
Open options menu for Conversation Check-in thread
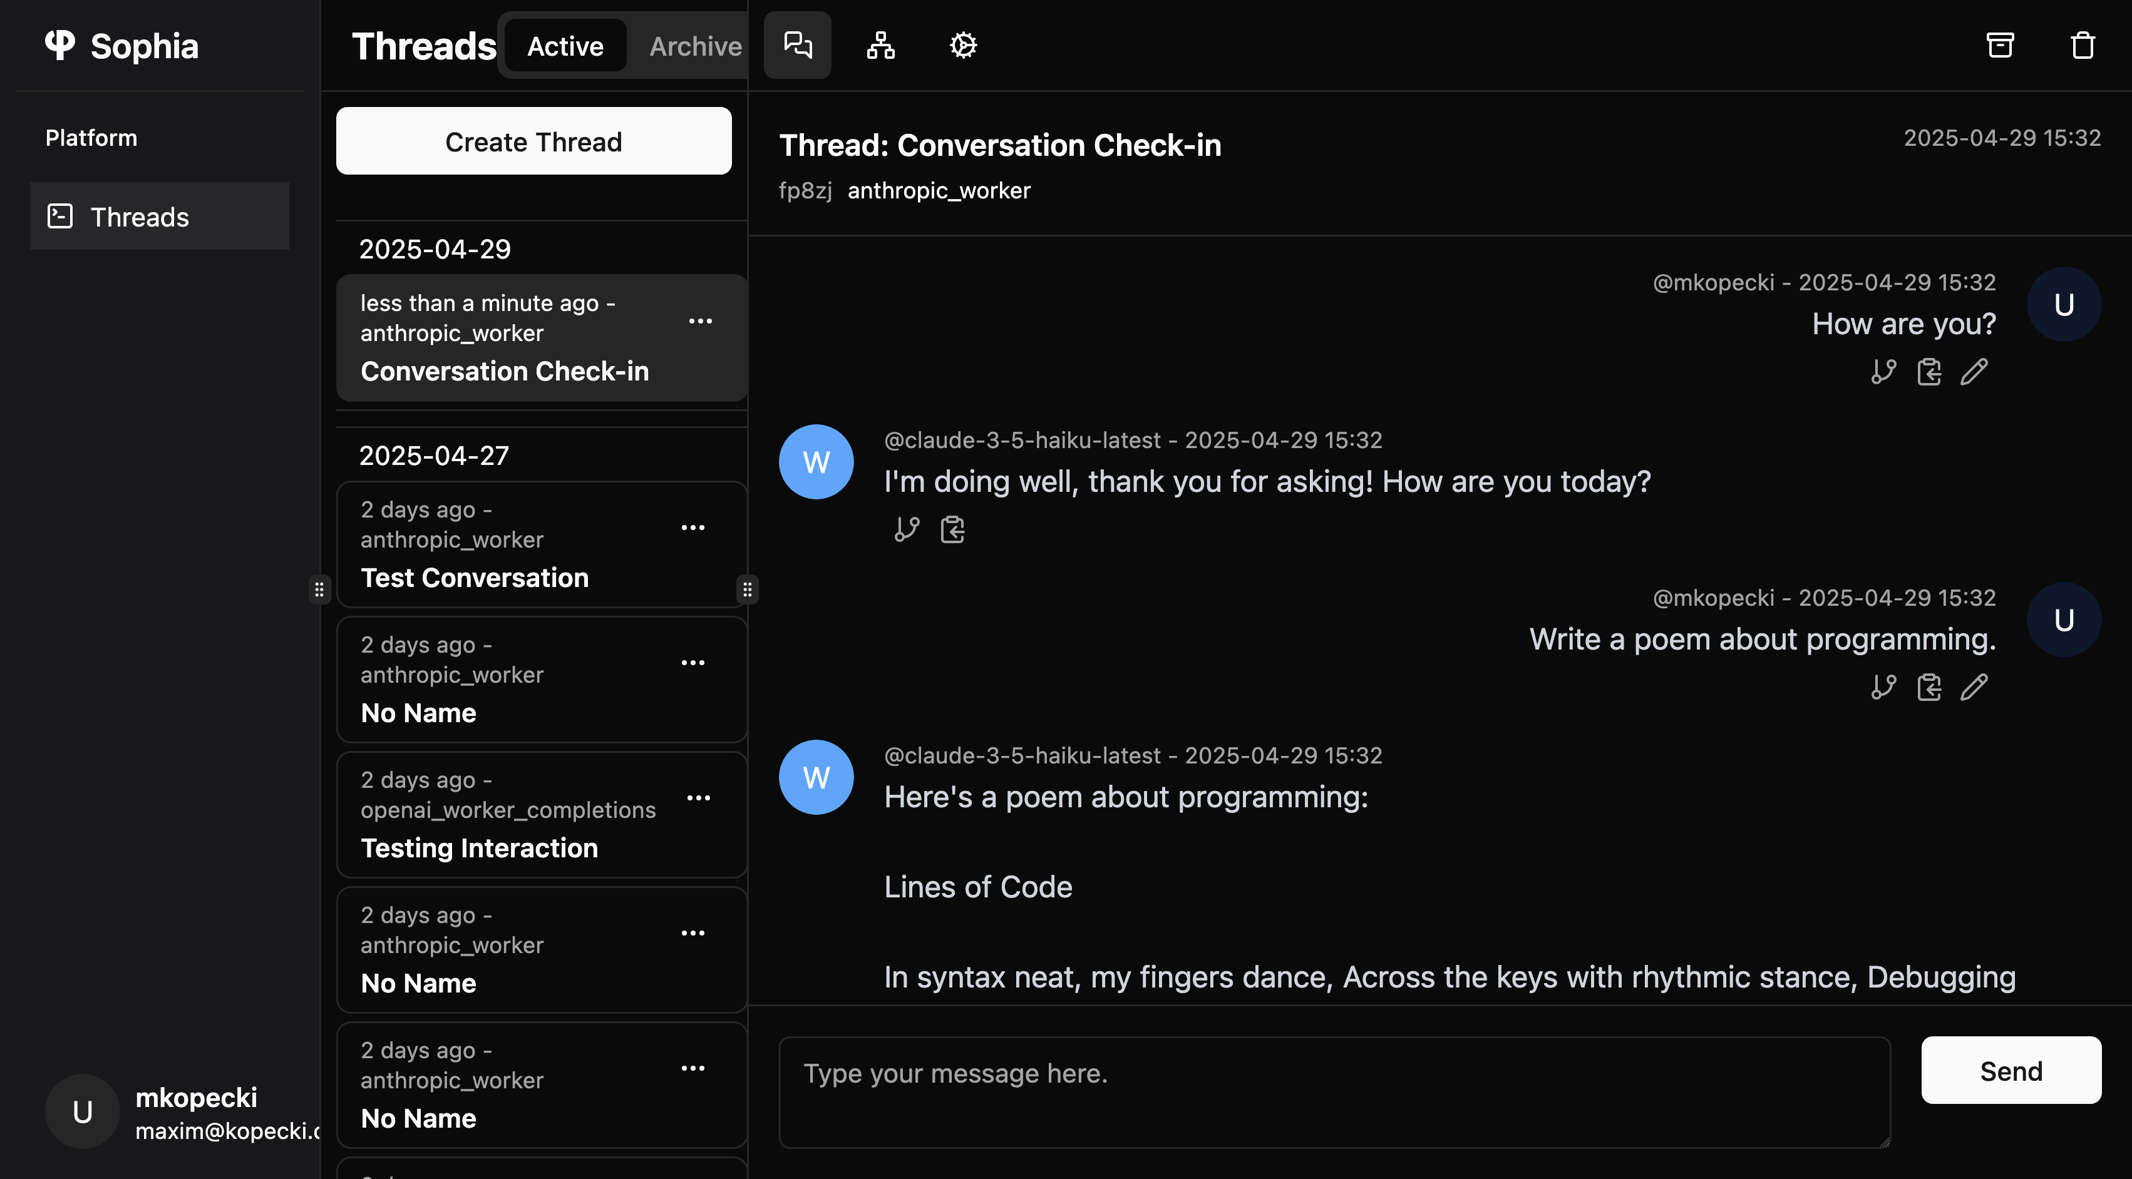(700, 321)
